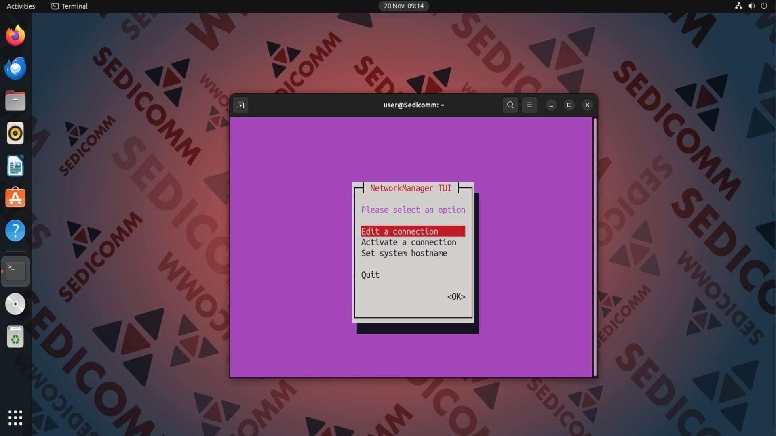Click the terminal vertical scrollbar

tap(595, 247)
